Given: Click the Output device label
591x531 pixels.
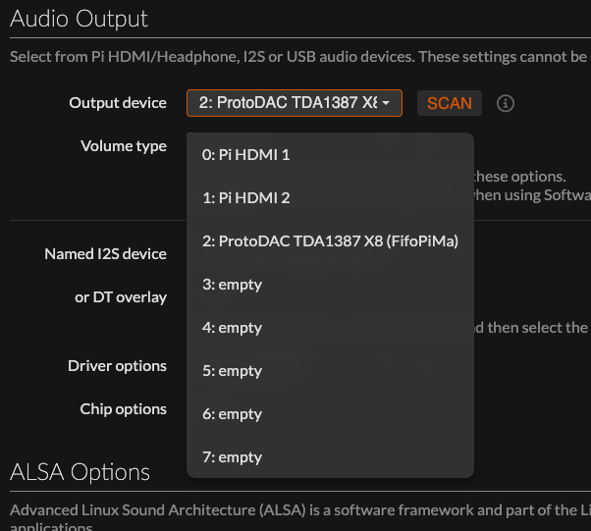Looking at the screenshot, I should pyautogui.click(x=118, y=103).
